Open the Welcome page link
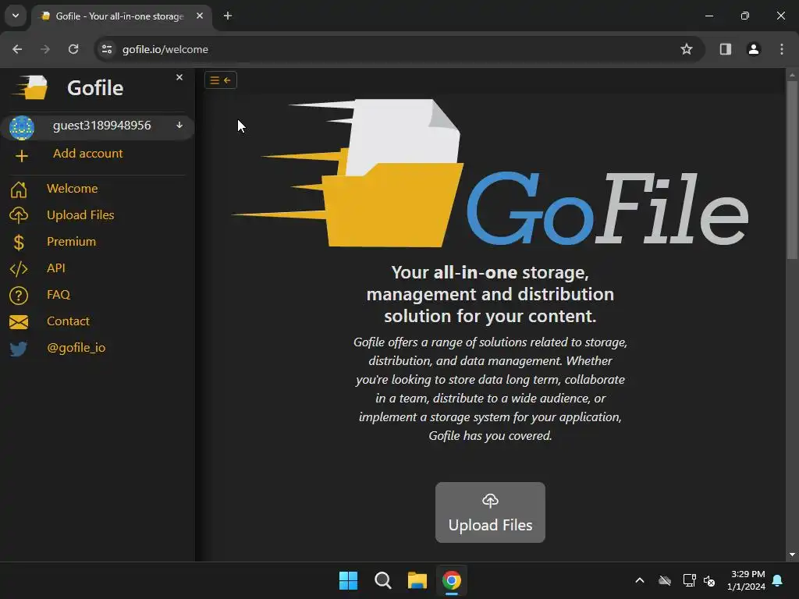 pos(73,189)
